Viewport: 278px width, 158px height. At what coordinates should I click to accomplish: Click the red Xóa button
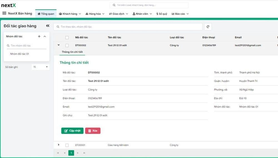pyautogui.click(x=93, y=131)
